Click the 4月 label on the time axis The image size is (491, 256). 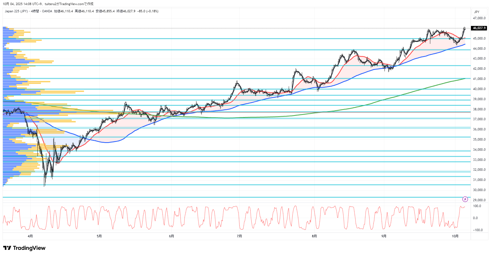30,236
